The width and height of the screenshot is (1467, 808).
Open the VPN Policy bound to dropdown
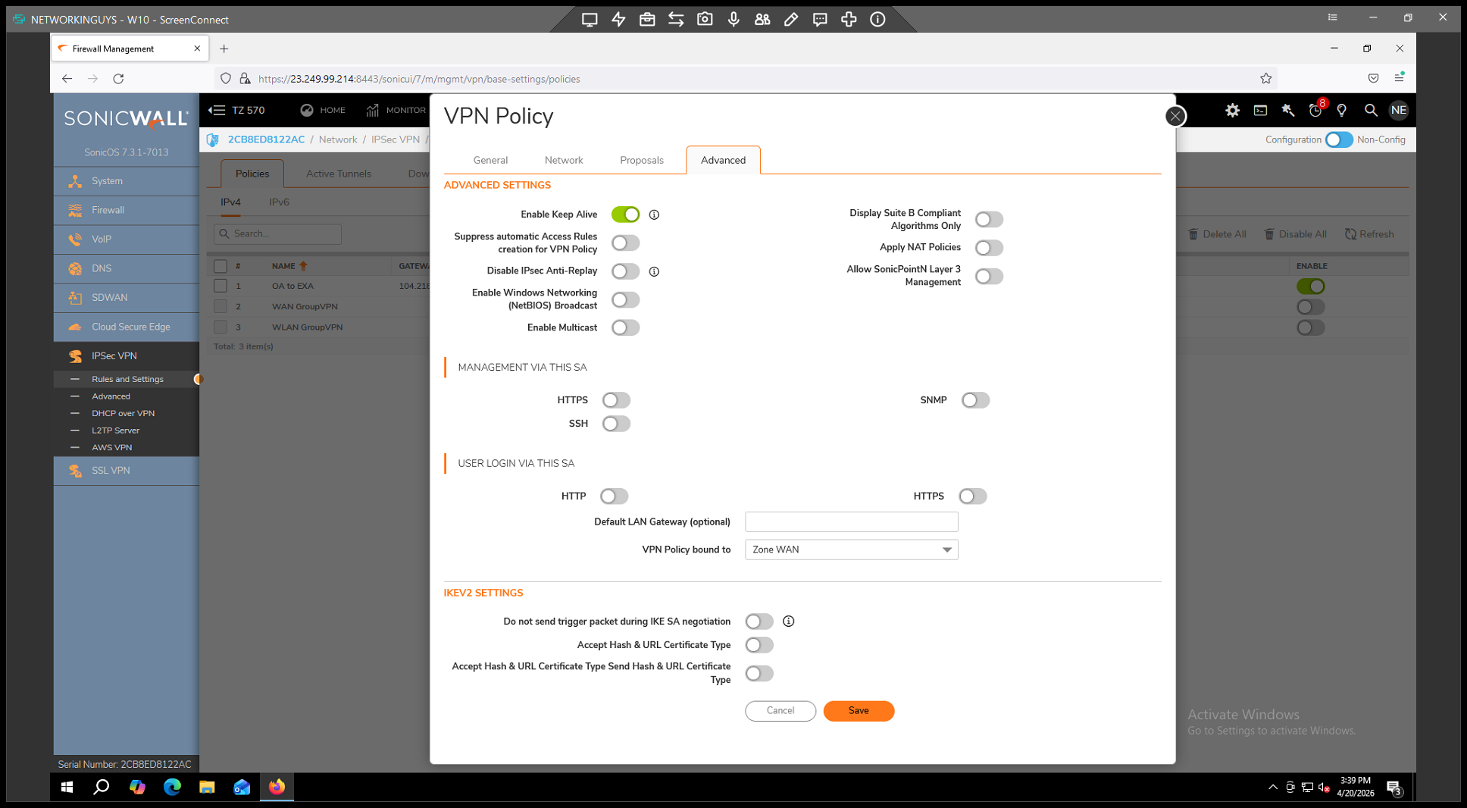point(851,550)
